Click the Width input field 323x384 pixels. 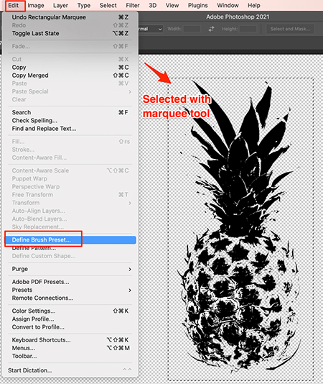(x=192, y=29)
